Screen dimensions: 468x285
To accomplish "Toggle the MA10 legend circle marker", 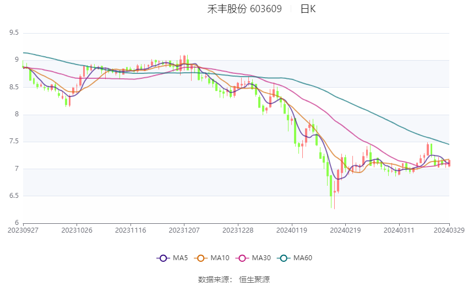I will click(x=200, y=258).
